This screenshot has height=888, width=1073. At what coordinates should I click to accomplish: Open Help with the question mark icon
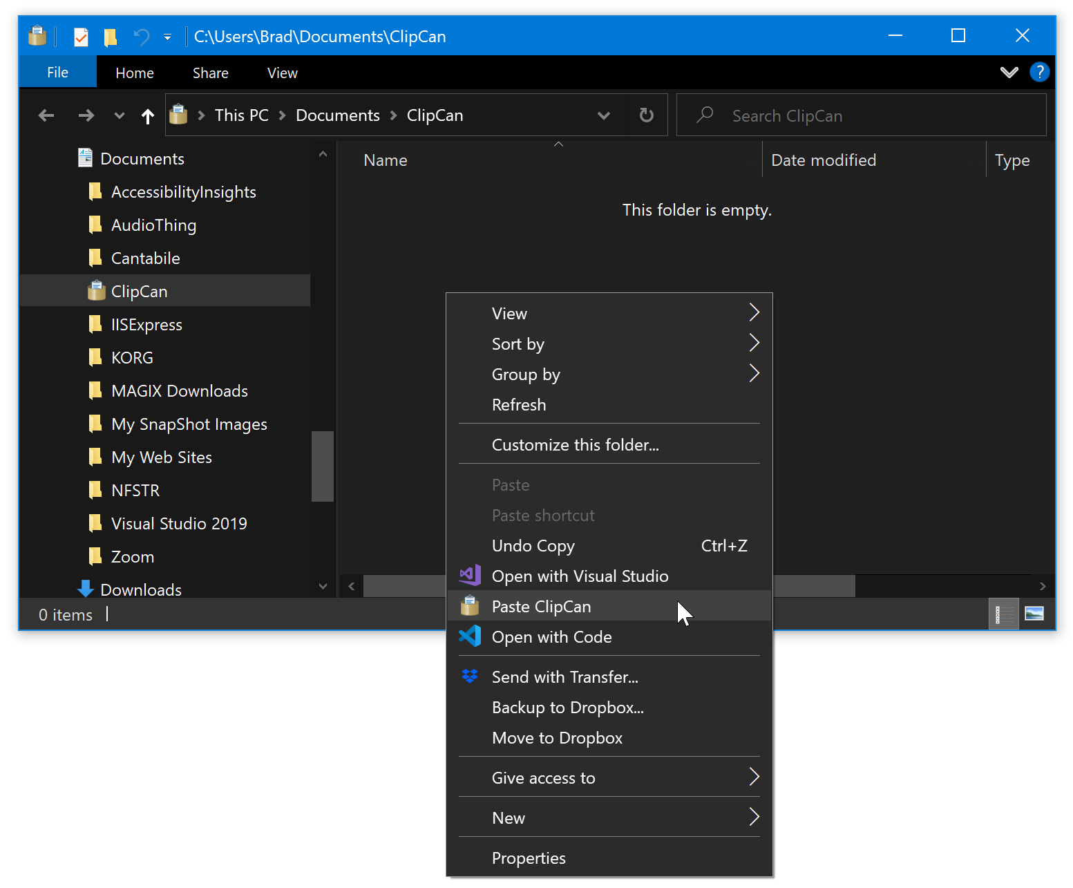[1039, 72]
